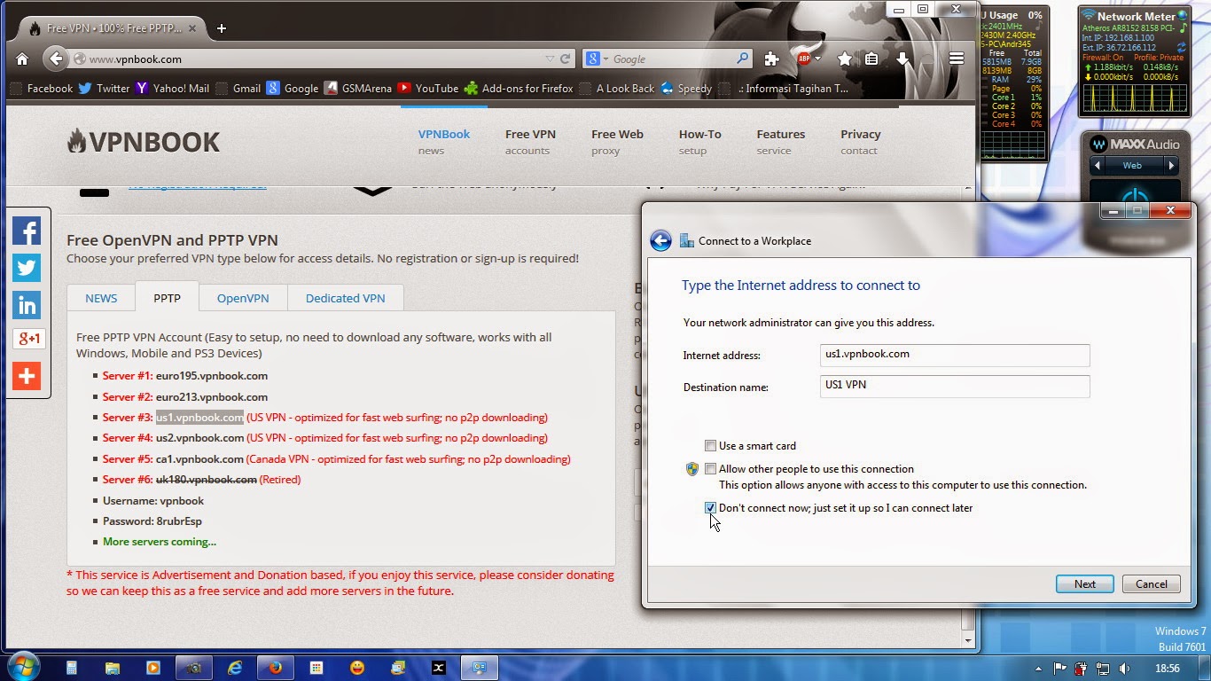Click back arrow in Connect to a Workplace
The width and height of the screenshot is (1211, 681).
coord(660,241)
